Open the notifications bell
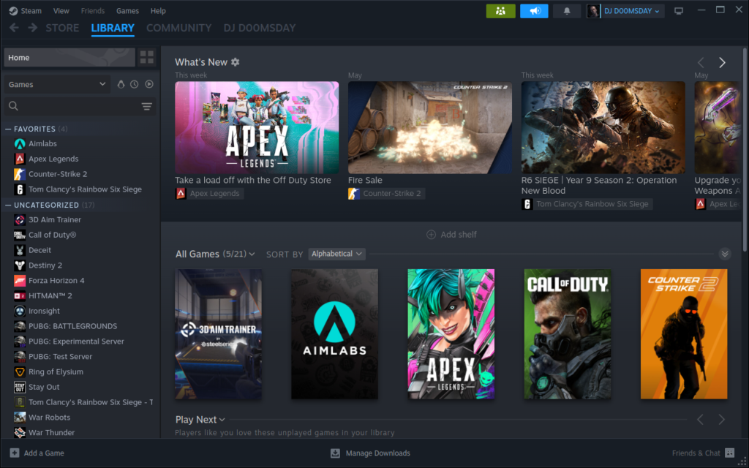 pos(567,11)
